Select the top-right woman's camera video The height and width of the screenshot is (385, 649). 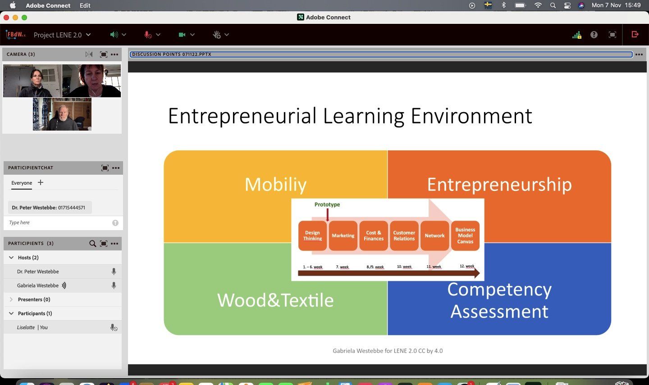tap(91, 81)
